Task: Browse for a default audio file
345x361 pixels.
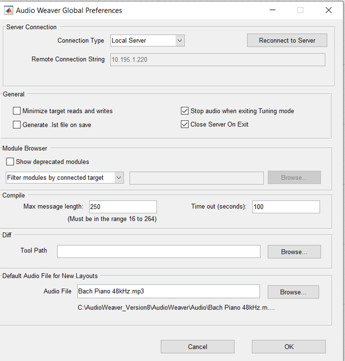Action: pos(293,292)
